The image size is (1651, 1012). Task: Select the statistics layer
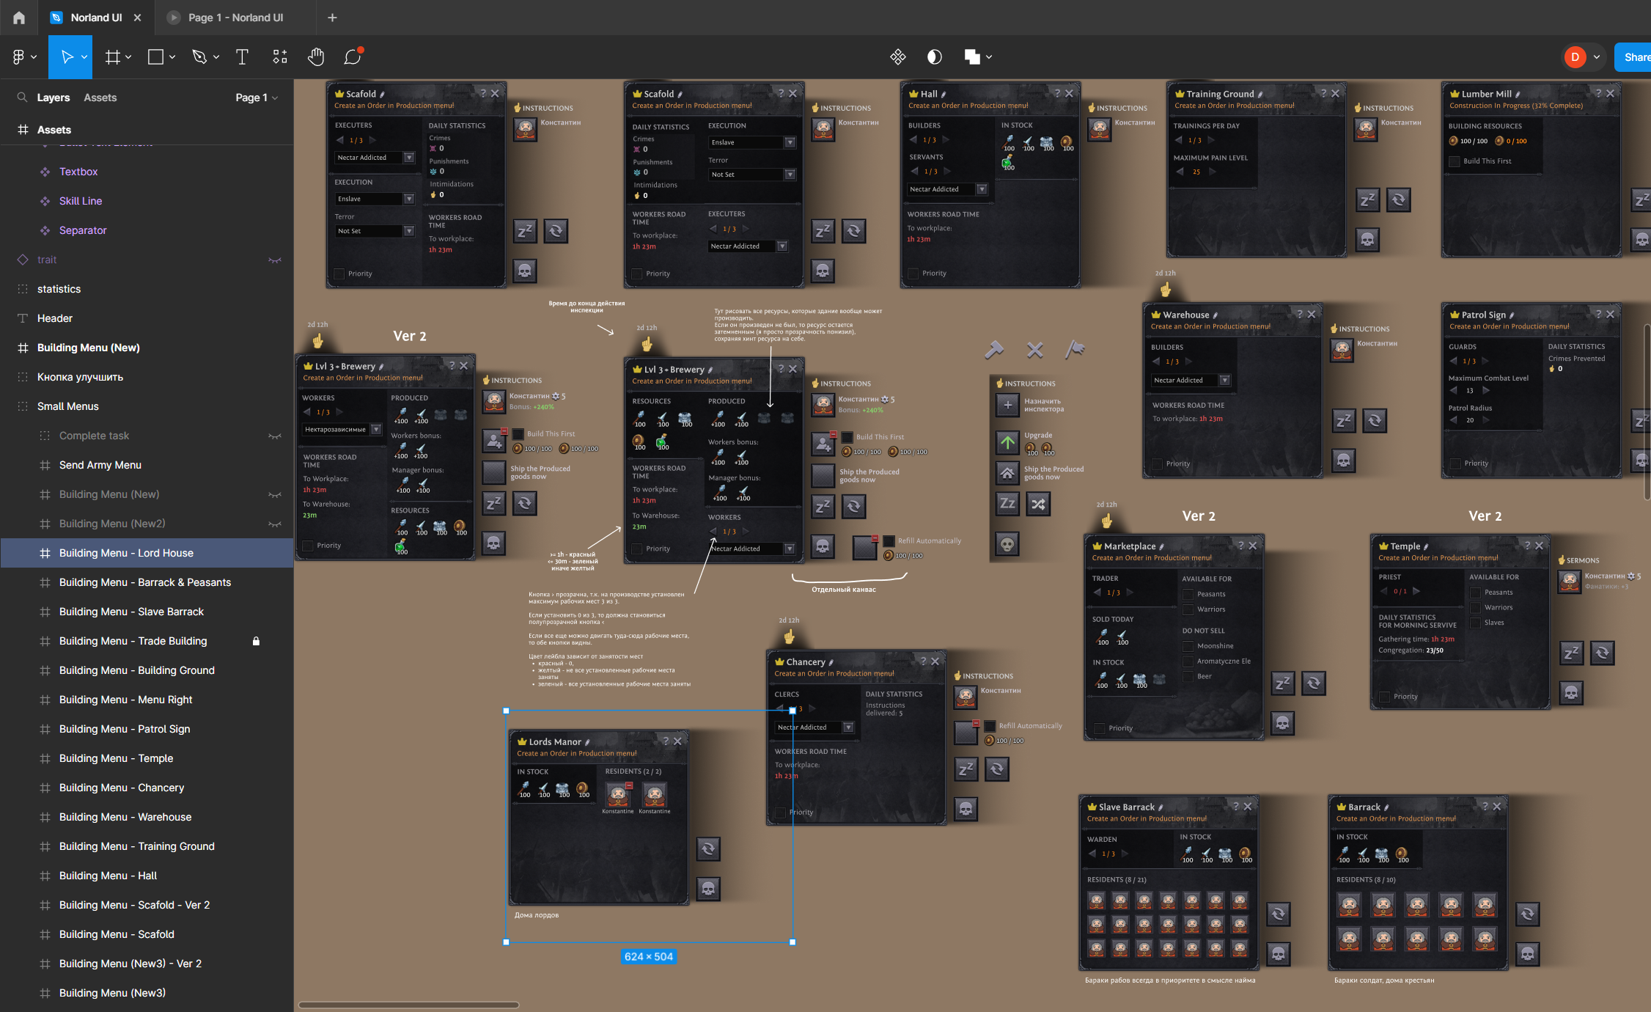(x=147, y=289)
